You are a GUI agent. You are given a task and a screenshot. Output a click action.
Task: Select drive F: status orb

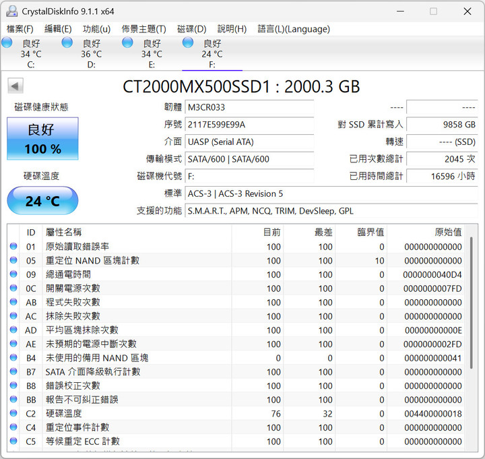(x=188, y=42)
